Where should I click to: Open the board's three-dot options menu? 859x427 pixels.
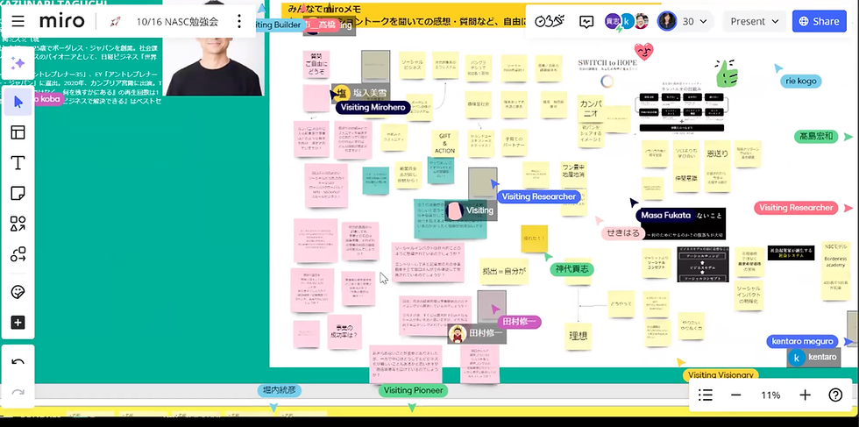point(238,21)
